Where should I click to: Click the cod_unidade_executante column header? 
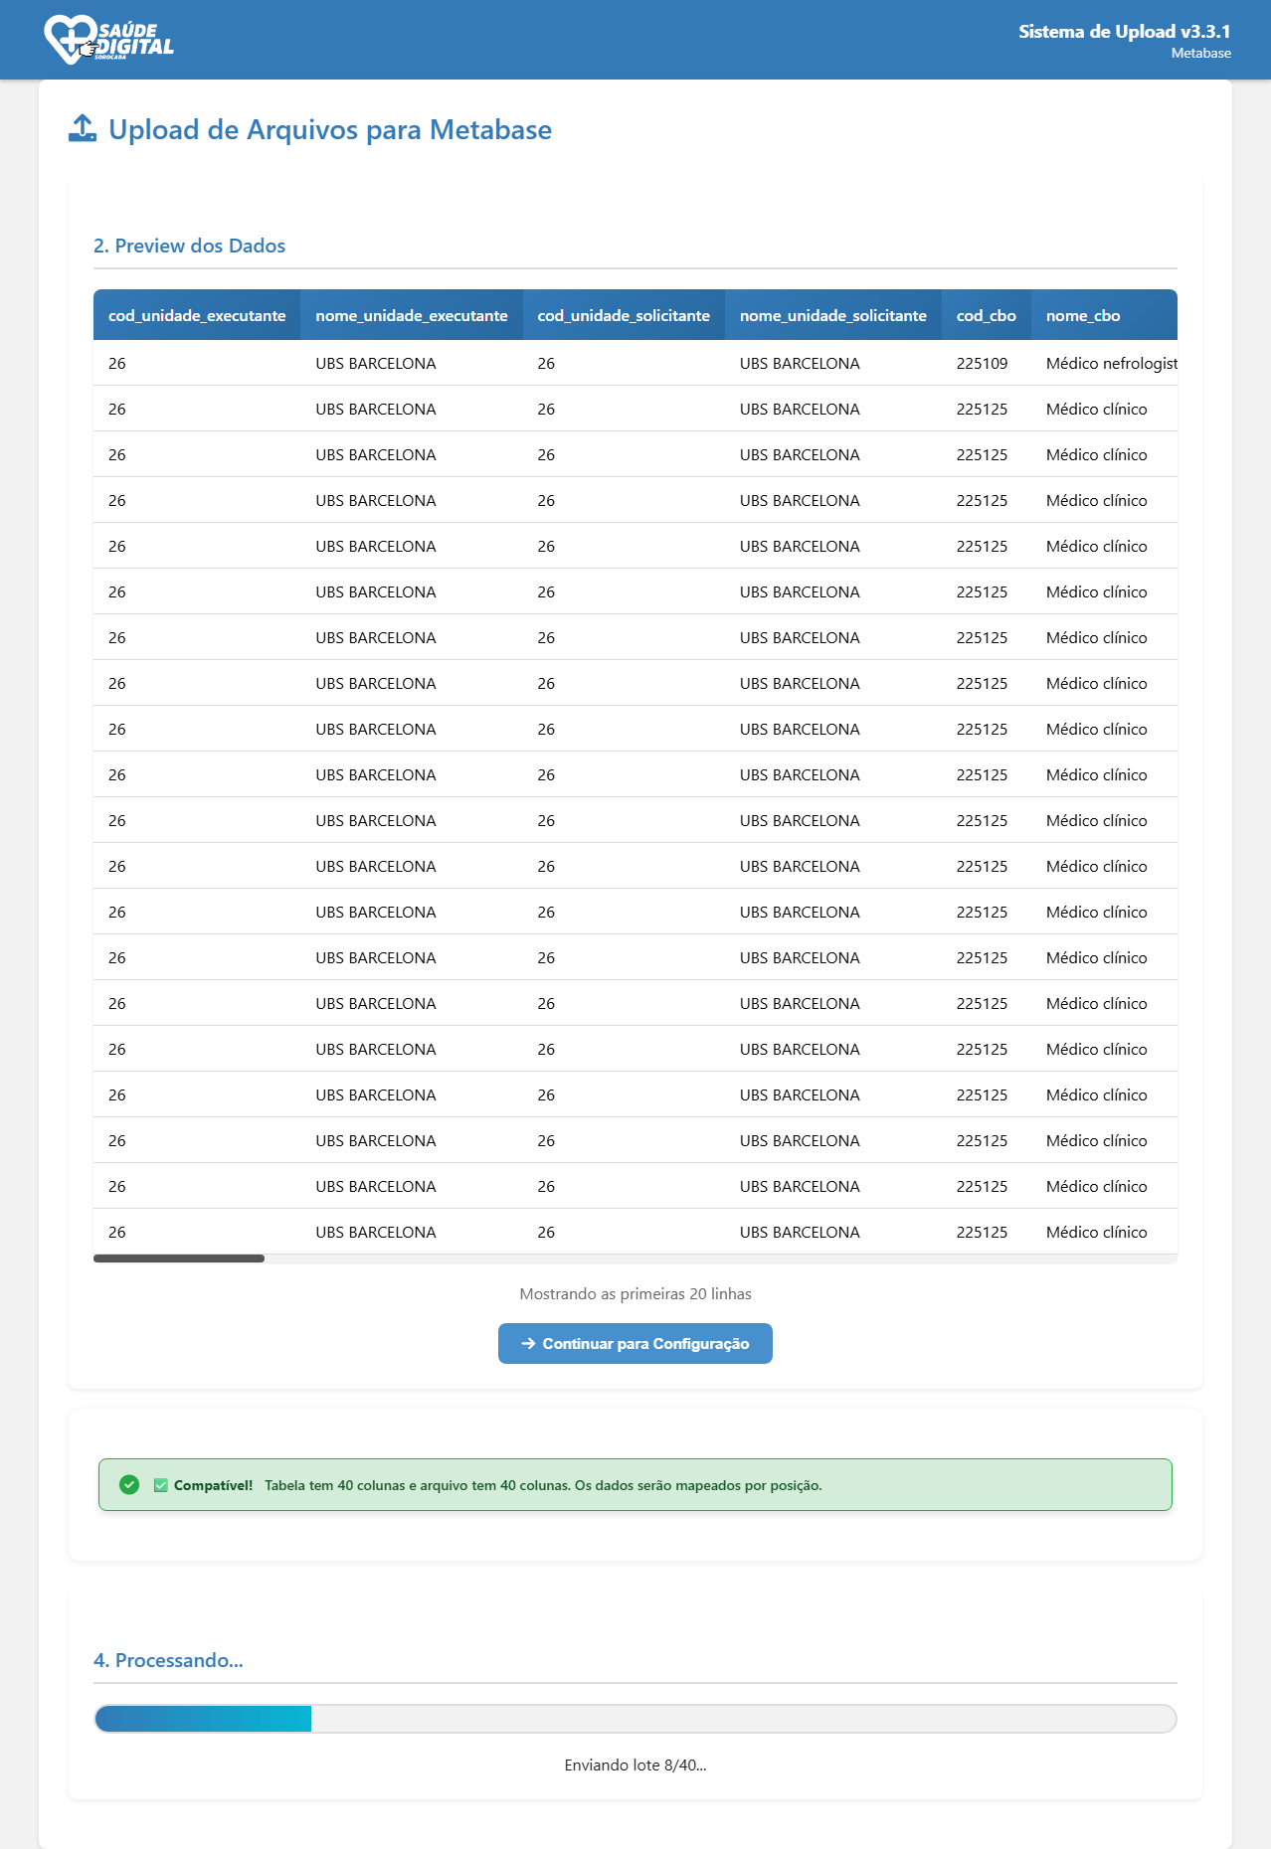pyautogui.click(x=197, y=315)
